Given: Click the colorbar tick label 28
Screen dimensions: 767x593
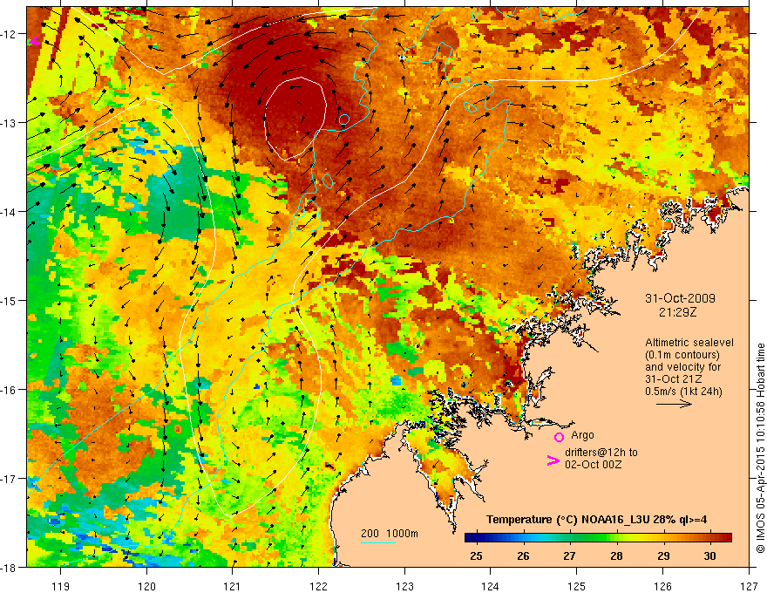Looking at the screenshot, I should [616, 556].
